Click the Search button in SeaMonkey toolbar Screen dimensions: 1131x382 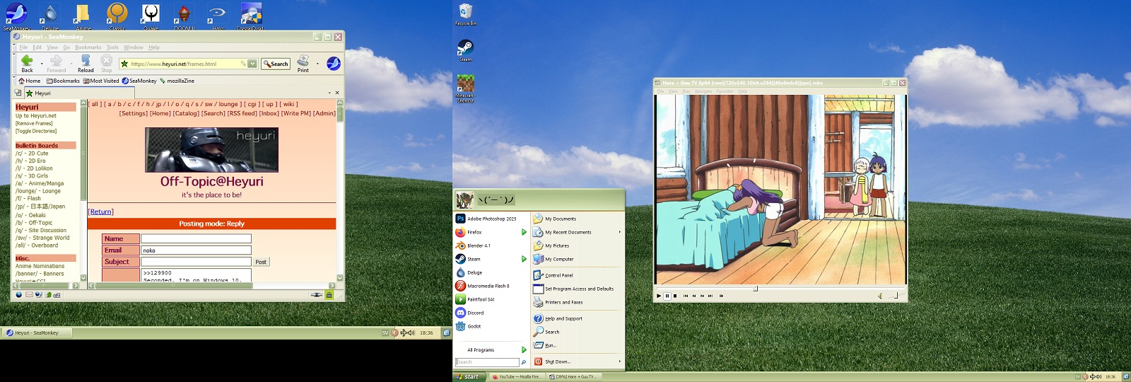[x=276, y=64]
